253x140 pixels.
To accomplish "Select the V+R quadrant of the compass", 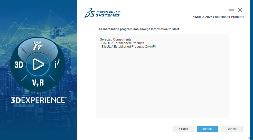I will pyautogui.click(x=38, y=83).
